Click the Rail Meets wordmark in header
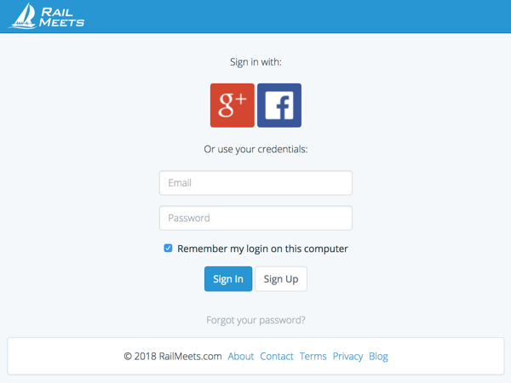511x383 pixels. coord(61,17)
